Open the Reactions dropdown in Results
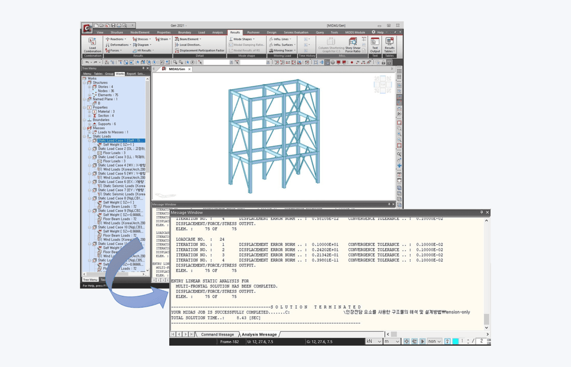The width and height of the screenshot is (571, 367). pos(116,39)
